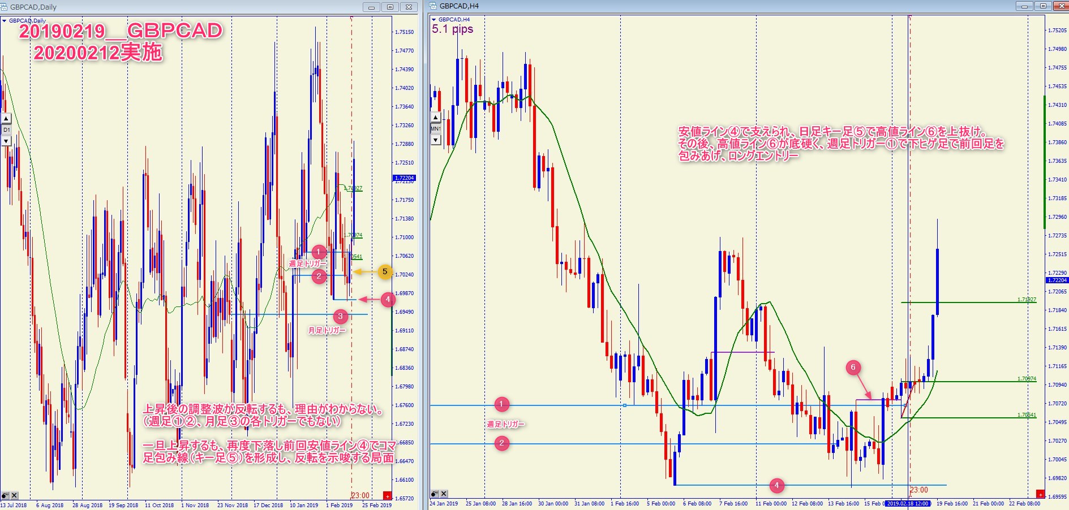The height and width of the screenshot is (510, 1069).
Task: Click the X icon at bottom-left of H4 chart
Action: (444, 494)
